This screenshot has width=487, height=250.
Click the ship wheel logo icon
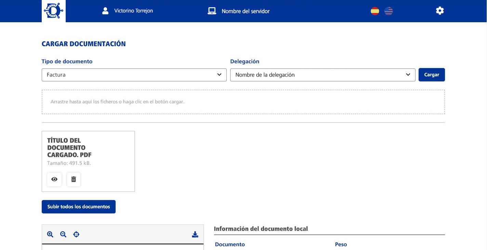coord(54,11)
